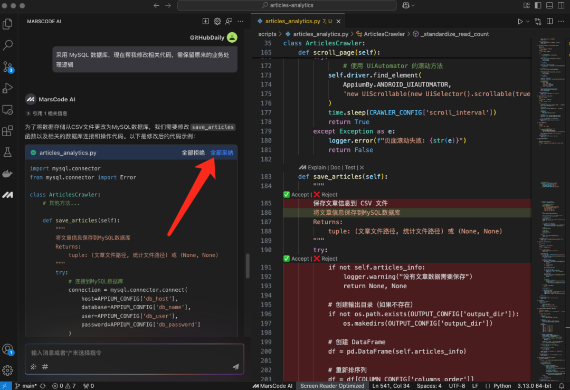Open the Search view in the activity bar

pyautogui.click(x=7, y=45)
